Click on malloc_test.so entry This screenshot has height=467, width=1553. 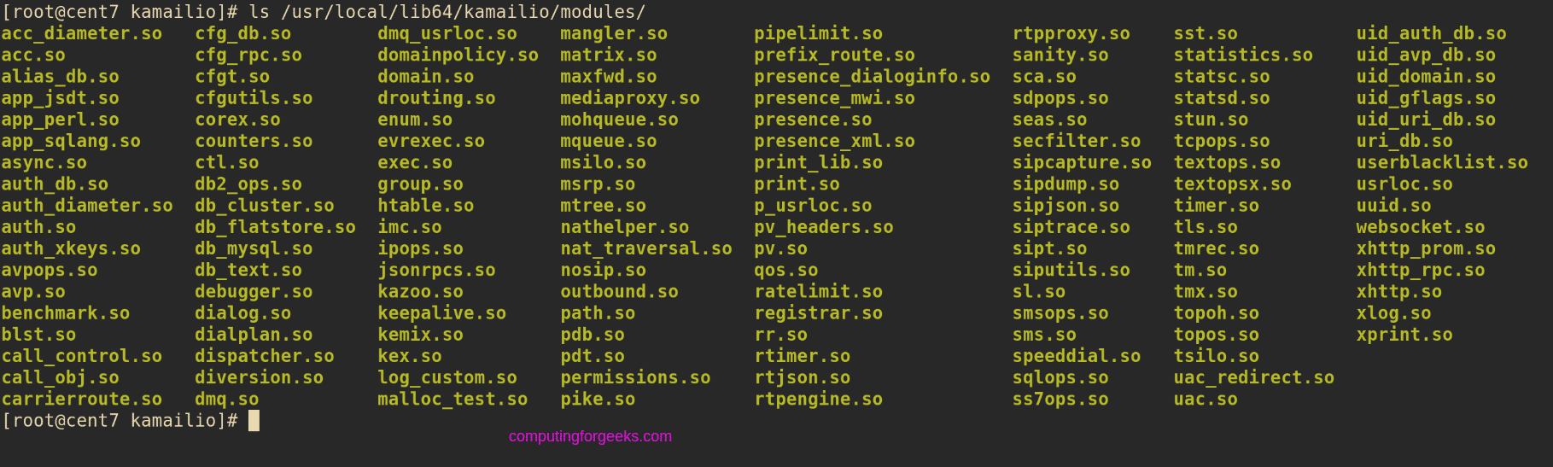(x=452, y=399)
